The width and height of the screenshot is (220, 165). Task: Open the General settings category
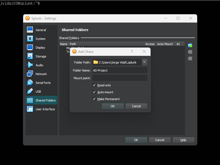click(42, 30)
